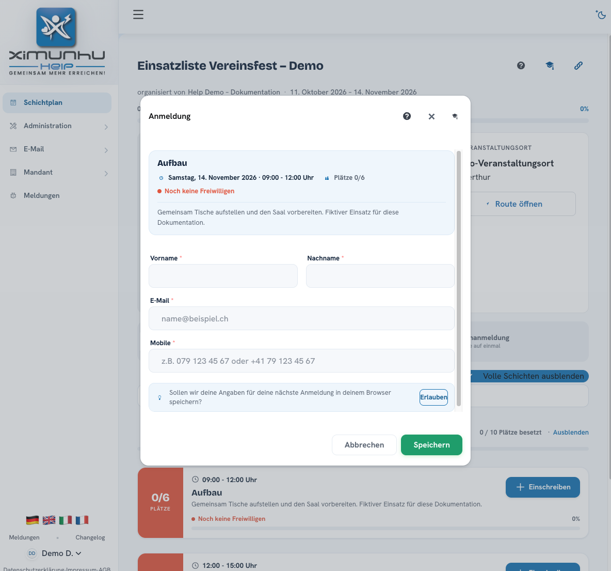
Task: Open the hamburger menu at top
Action: coord(138,14)
